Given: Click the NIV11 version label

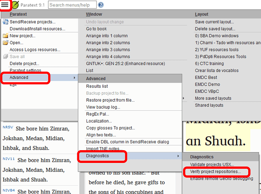Looking at the screenshot, I should [9, 159].
